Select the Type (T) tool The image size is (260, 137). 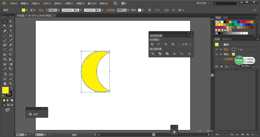click(x=11, y=31)
